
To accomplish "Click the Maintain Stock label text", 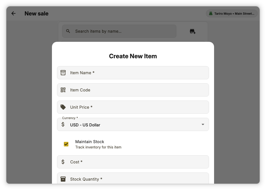I will (90, 142).
